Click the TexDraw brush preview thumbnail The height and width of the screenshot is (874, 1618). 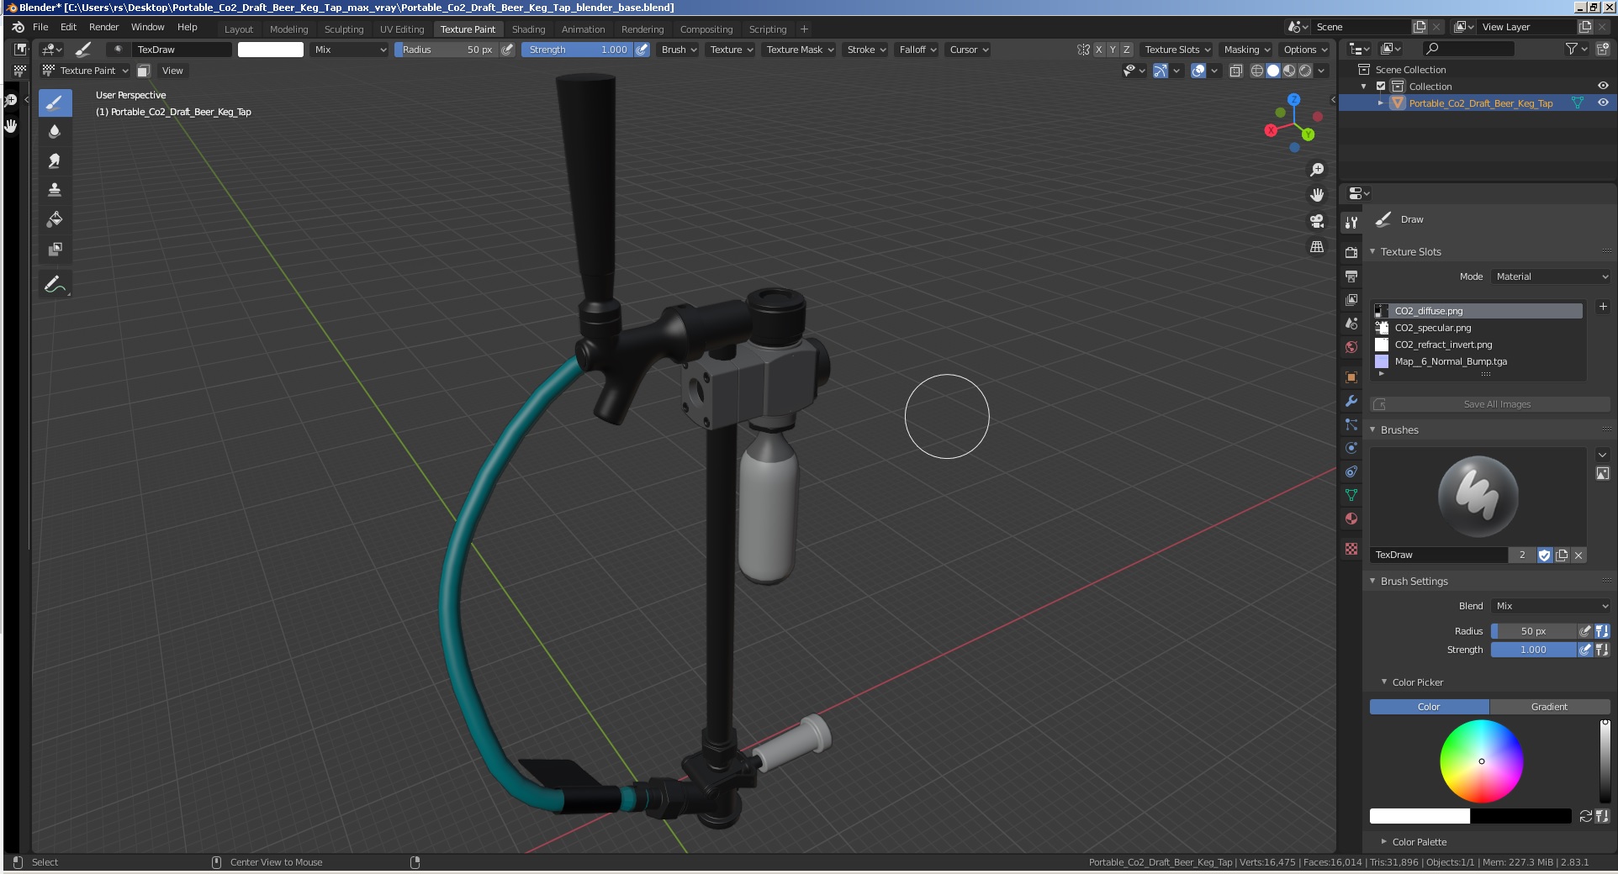(x=1478, y=497)
